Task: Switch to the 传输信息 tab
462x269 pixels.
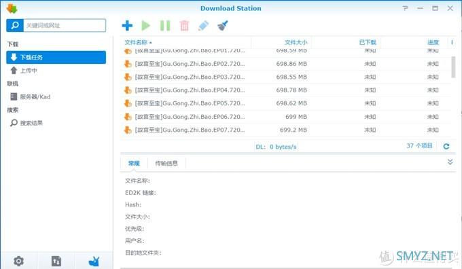Action: tap(166, 163)
